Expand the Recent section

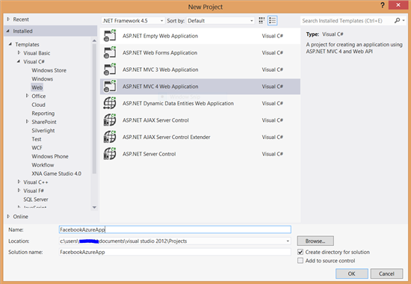8,19
